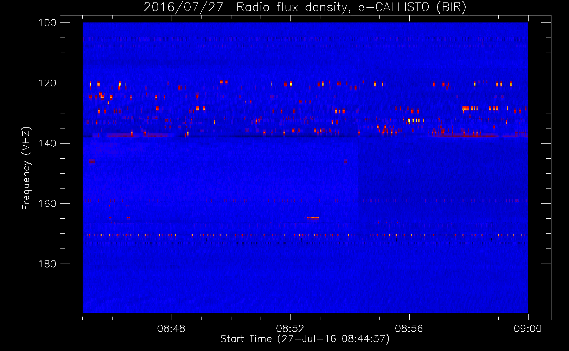Click the 08:52 time tick label
The image size is (569, 351).
290,329
